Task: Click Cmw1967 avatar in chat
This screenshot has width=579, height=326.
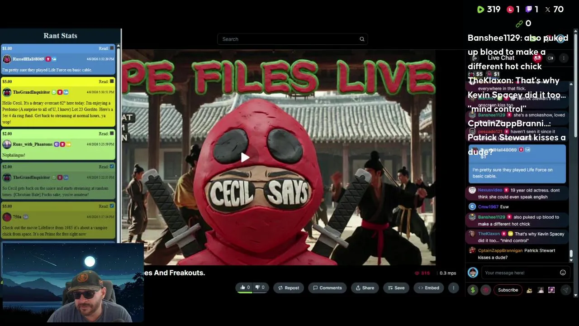Action: coord(472,206)
